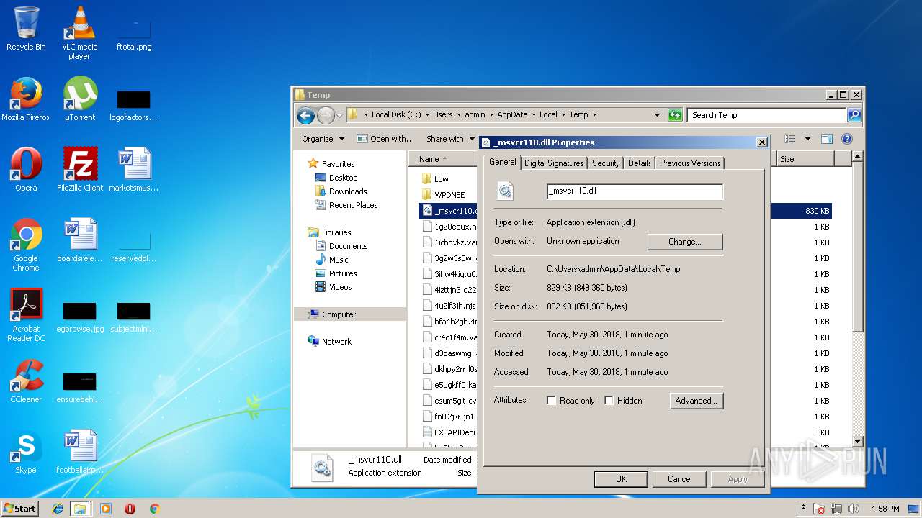Confirm properties with OK button
922x518 pixels.
(x=621, y=479)
